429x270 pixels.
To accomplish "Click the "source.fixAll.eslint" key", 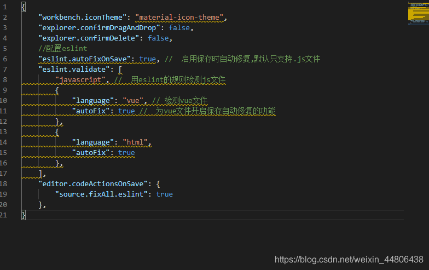I will point(102,194).
